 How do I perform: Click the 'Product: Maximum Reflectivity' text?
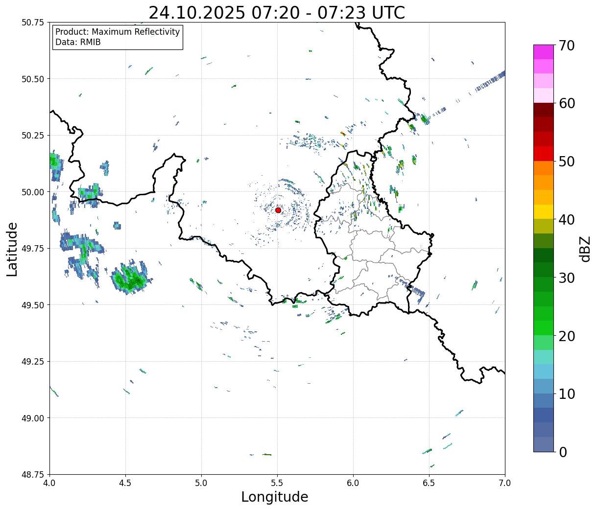point(118,32)
